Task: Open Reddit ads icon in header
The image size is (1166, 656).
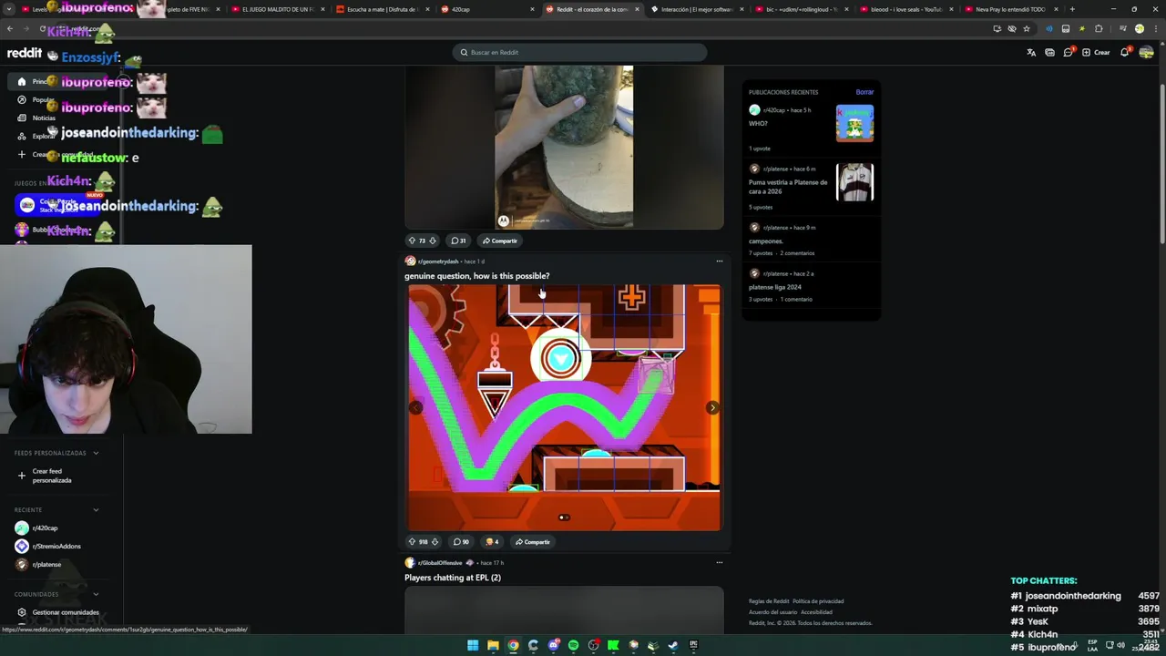Action: [1049, 53]
